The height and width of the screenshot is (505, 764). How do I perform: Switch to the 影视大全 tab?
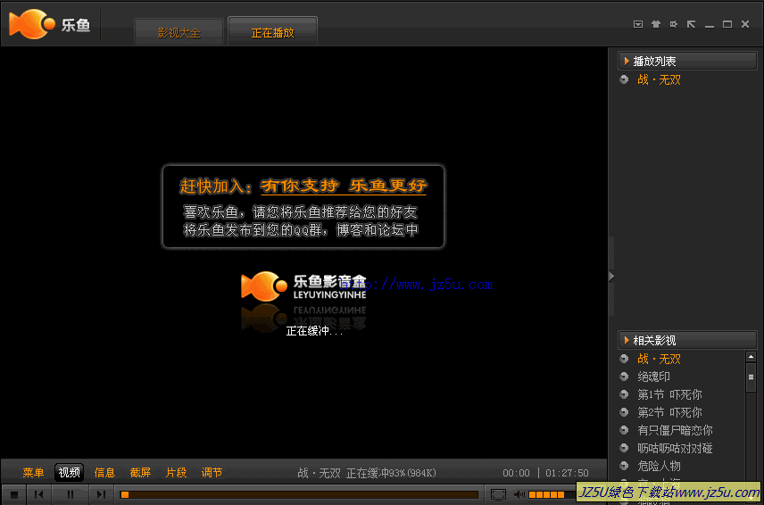tap(179, 32)
